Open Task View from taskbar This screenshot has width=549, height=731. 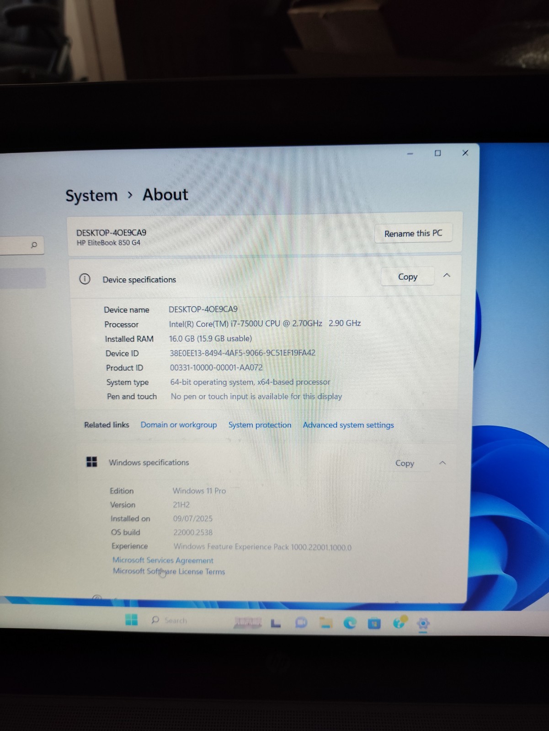(276, 623)
